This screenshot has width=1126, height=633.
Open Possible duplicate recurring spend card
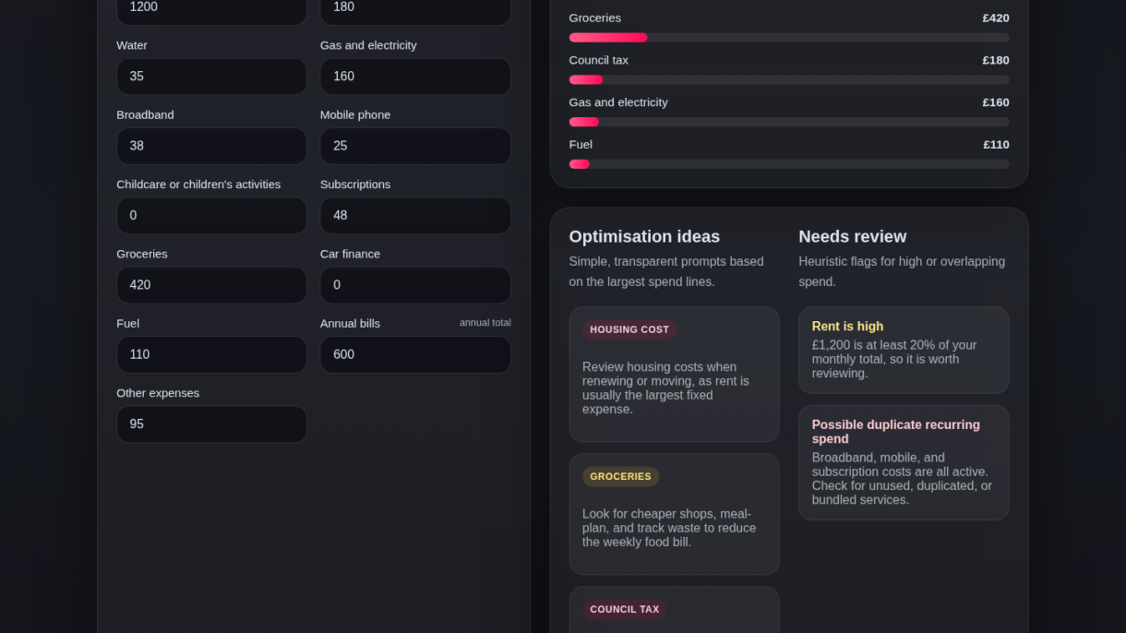click(904, 462)
